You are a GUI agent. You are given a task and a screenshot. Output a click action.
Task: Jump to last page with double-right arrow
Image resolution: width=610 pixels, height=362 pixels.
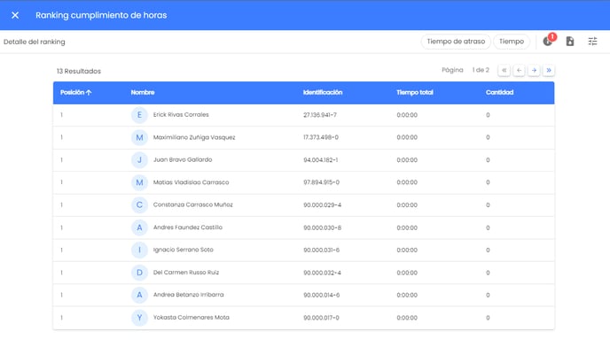click(549, 70)
